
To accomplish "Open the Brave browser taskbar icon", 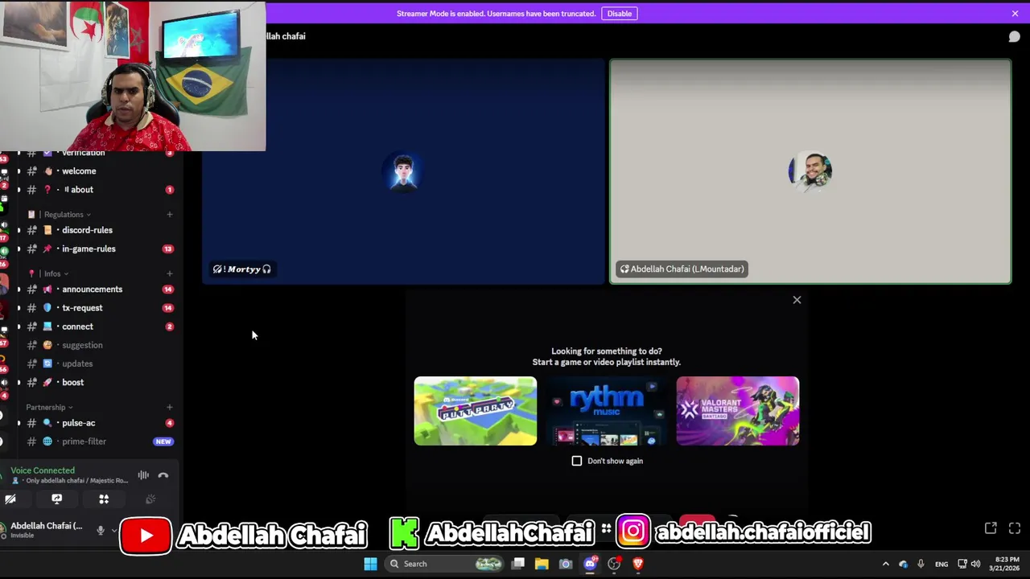I will coord(638,564).
